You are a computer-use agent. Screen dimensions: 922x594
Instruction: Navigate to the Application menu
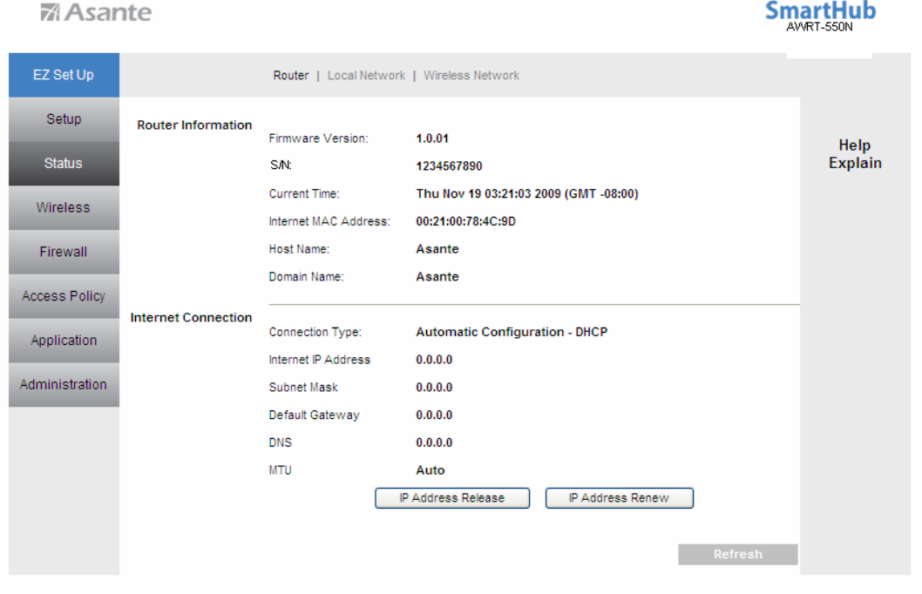(x=64, y=341)
